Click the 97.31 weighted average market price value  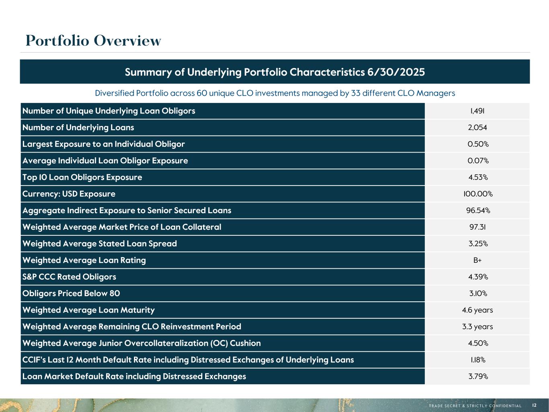coord(477,227)
